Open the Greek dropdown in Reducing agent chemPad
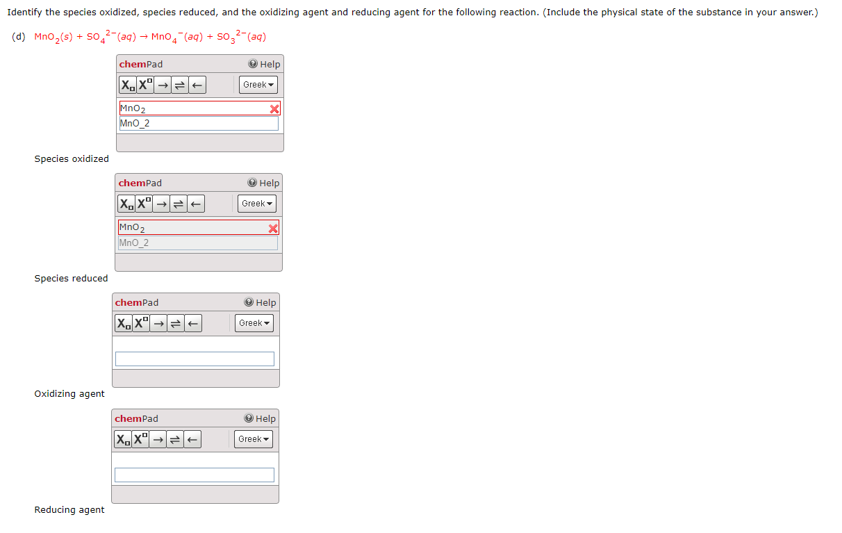The width and height of the screenshot is (842, 533). click(x=253, y=438)
